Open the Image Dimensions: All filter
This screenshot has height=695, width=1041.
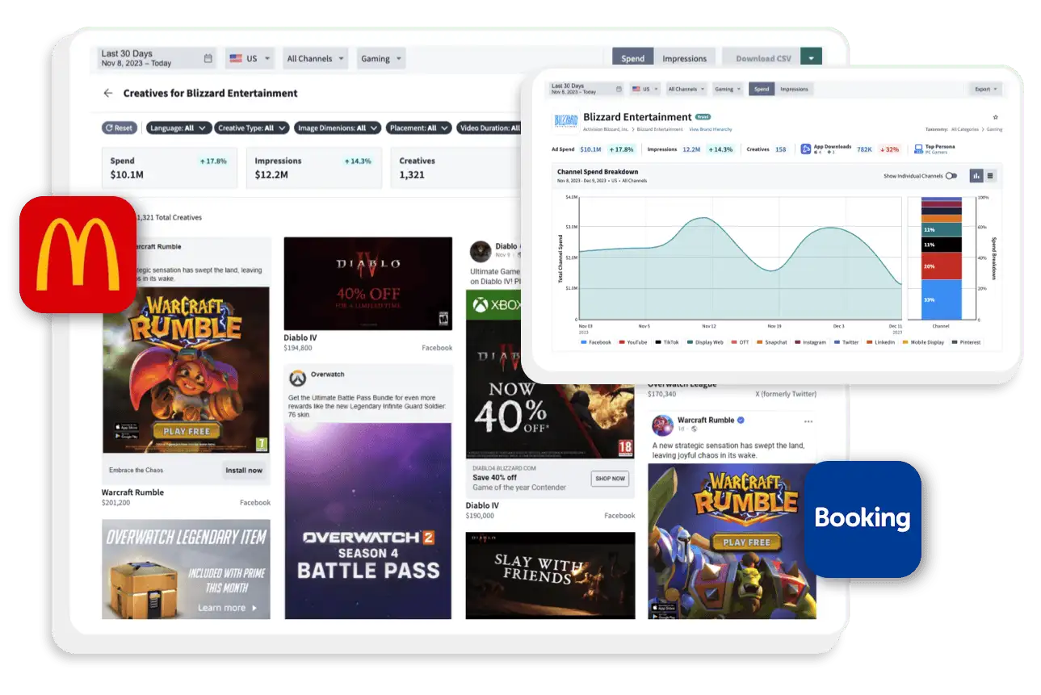(336, 128)
